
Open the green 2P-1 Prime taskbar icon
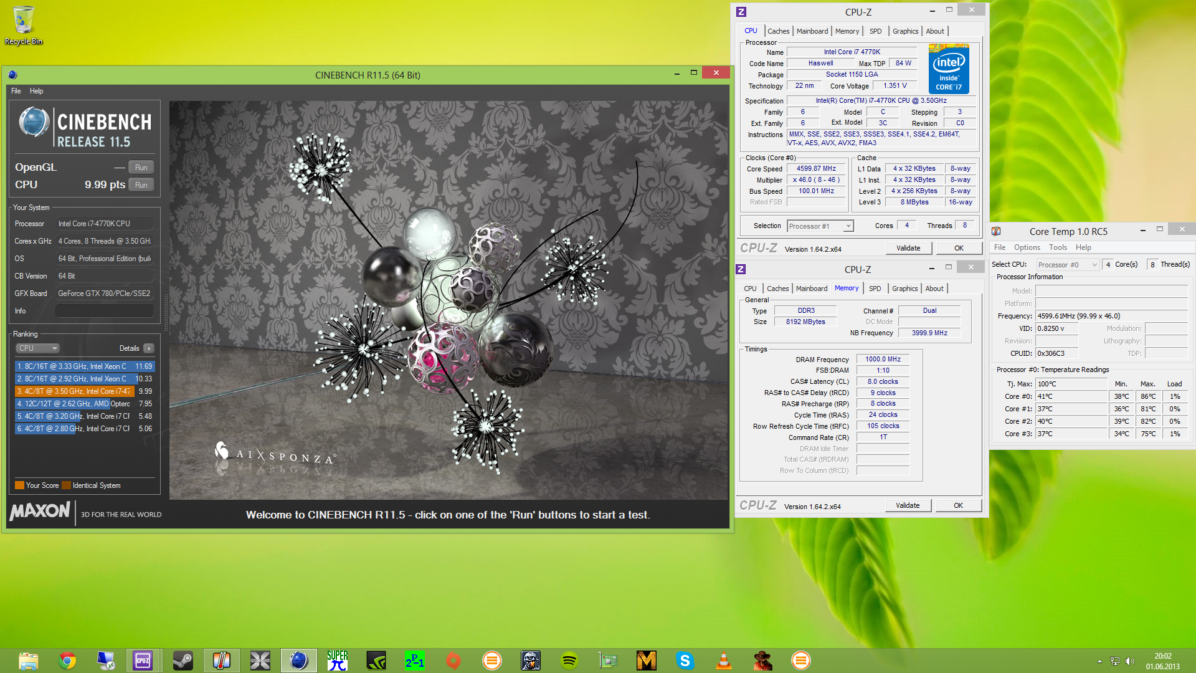point(414,661)
